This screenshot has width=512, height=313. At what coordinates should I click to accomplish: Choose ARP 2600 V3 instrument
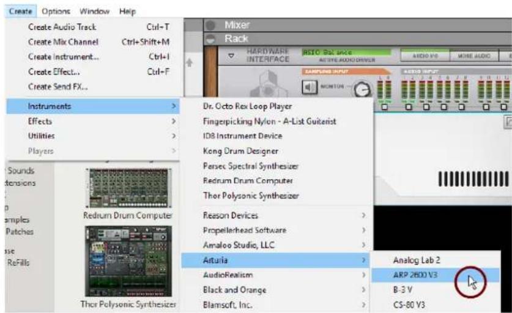(436, 275)
